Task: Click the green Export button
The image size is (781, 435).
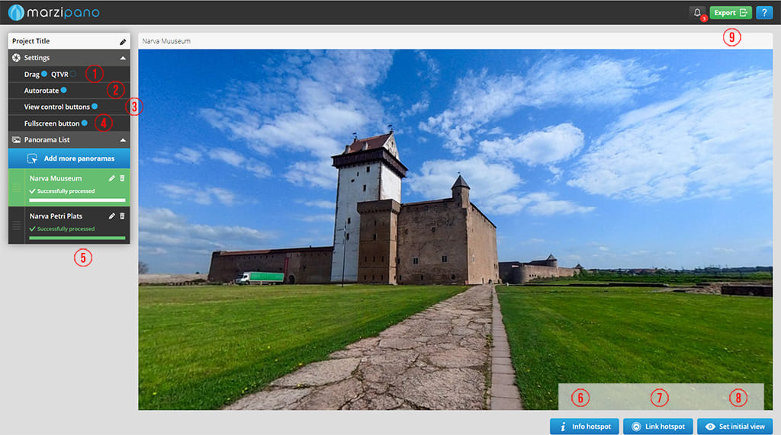Action: (x=730, y=12)
